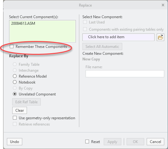Viewport: 168px width, 149px height.
Task: Select the Family Table radio option
Action: [x=15, y=64]
